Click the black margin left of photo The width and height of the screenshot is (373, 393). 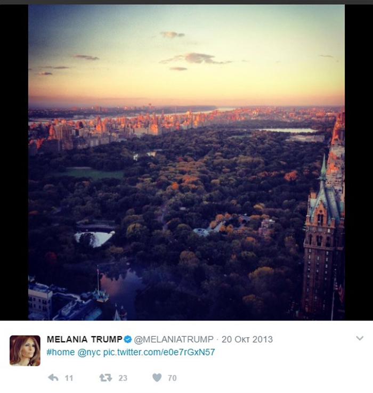[14, 162]
